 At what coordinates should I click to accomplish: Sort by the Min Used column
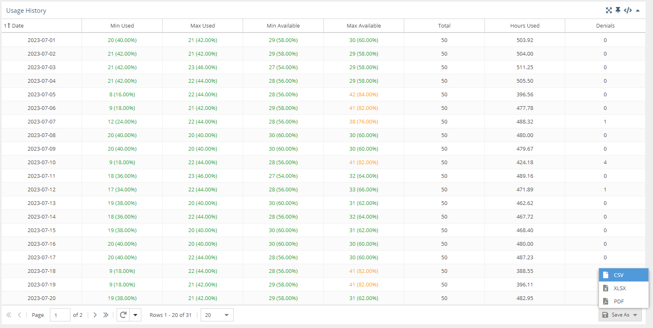(x=122, y=26)
